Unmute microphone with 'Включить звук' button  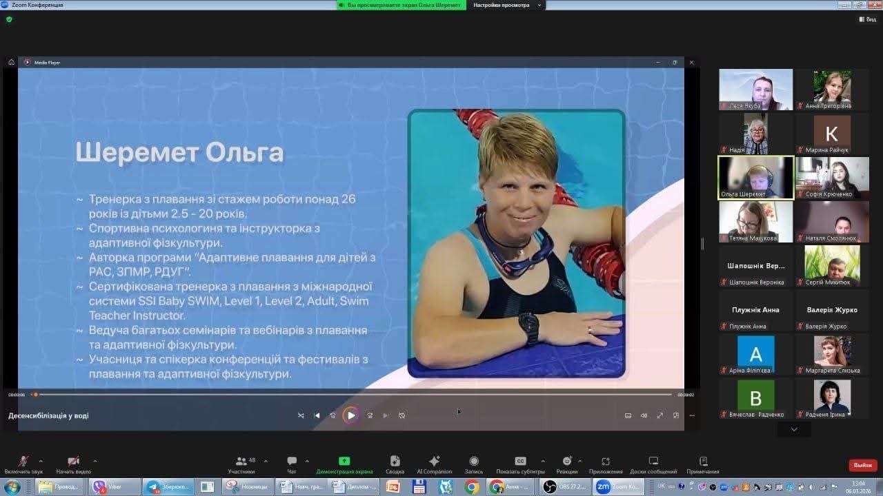pos(23,462)
